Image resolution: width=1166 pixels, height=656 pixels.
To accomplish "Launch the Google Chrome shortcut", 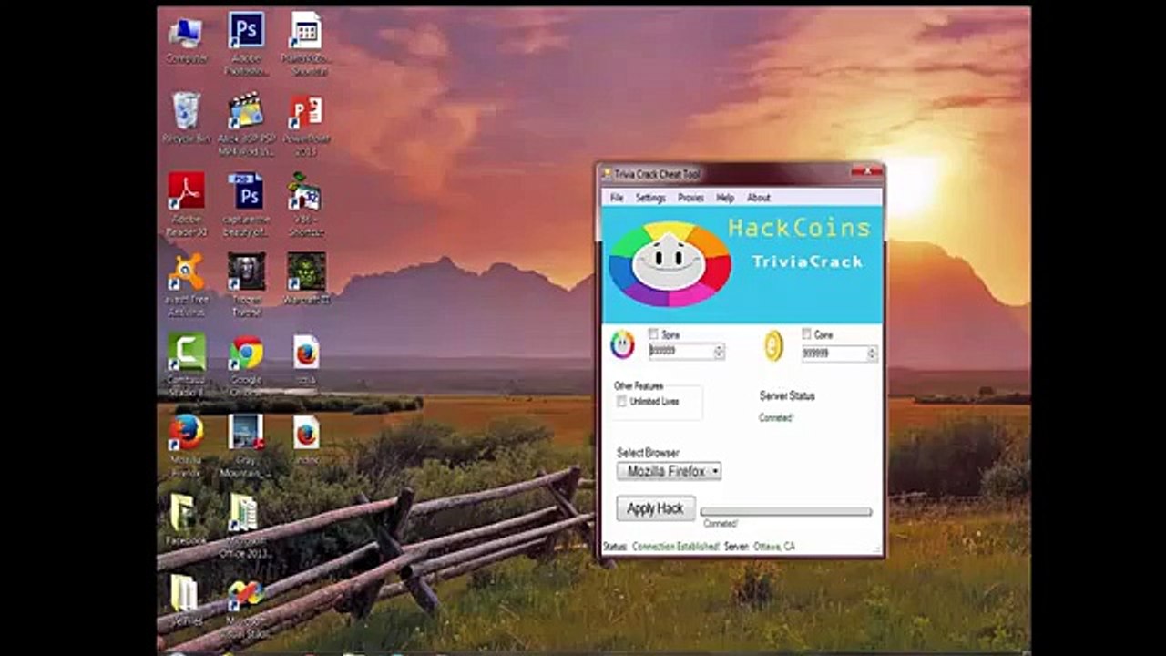I will 246,352.
